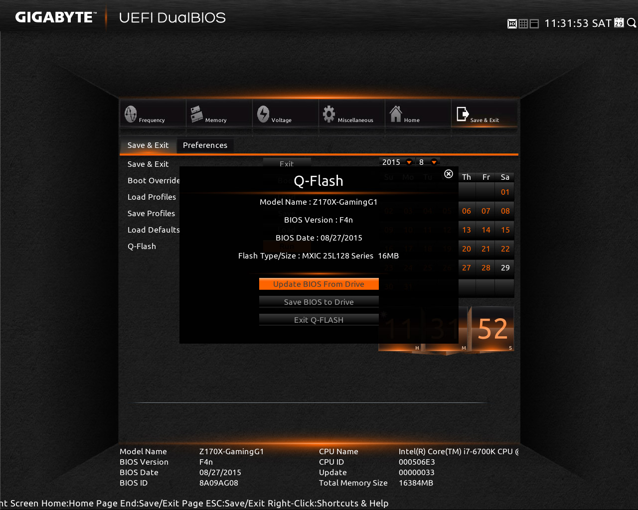Open the Frequency settings icon
The image size is (638, 510).
(x=131, y=114)
